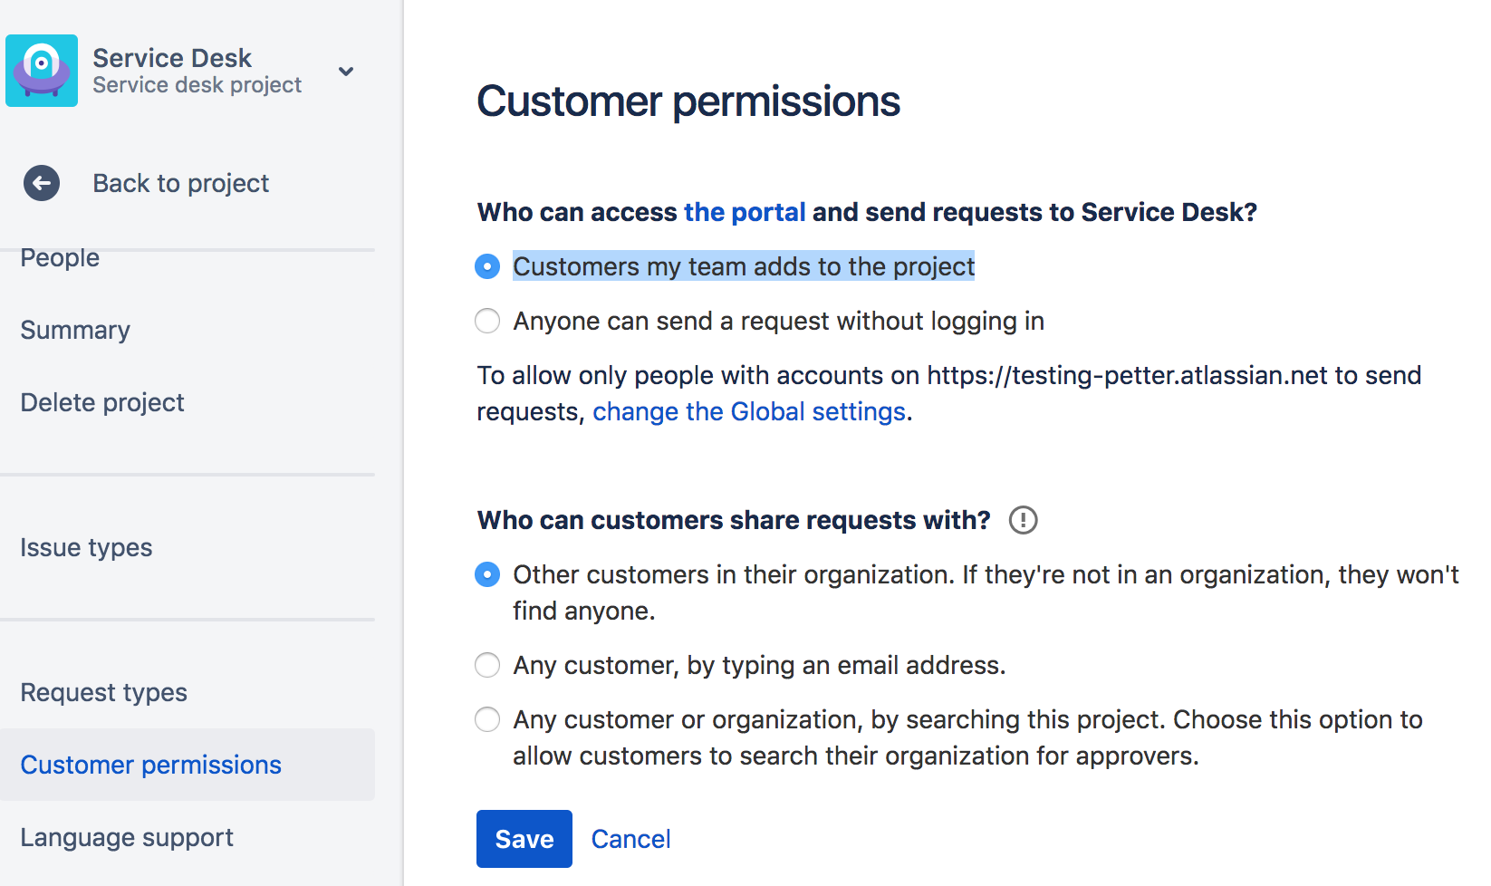1491x886 pixels.
Task: Go to the Summary section
Action: click(x=74, y=330)
